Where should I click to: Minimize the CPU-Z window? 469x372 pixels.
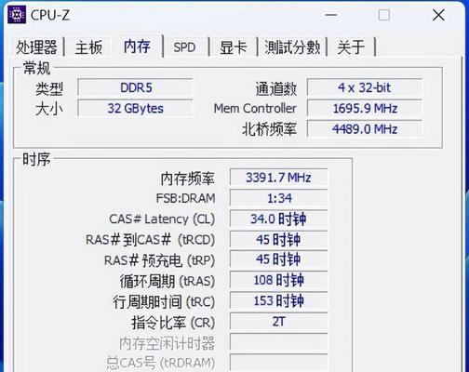pos(331,15)
